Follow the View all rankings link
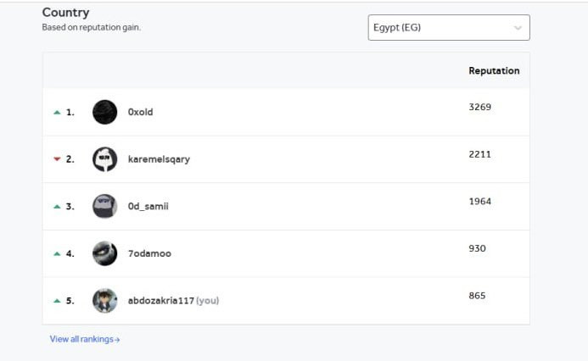Viewport: 588px width, 361px height. point(85,339)
